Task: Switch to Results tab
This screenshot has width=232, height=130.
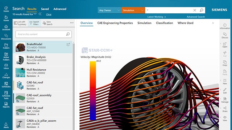Action: point(32,9)
